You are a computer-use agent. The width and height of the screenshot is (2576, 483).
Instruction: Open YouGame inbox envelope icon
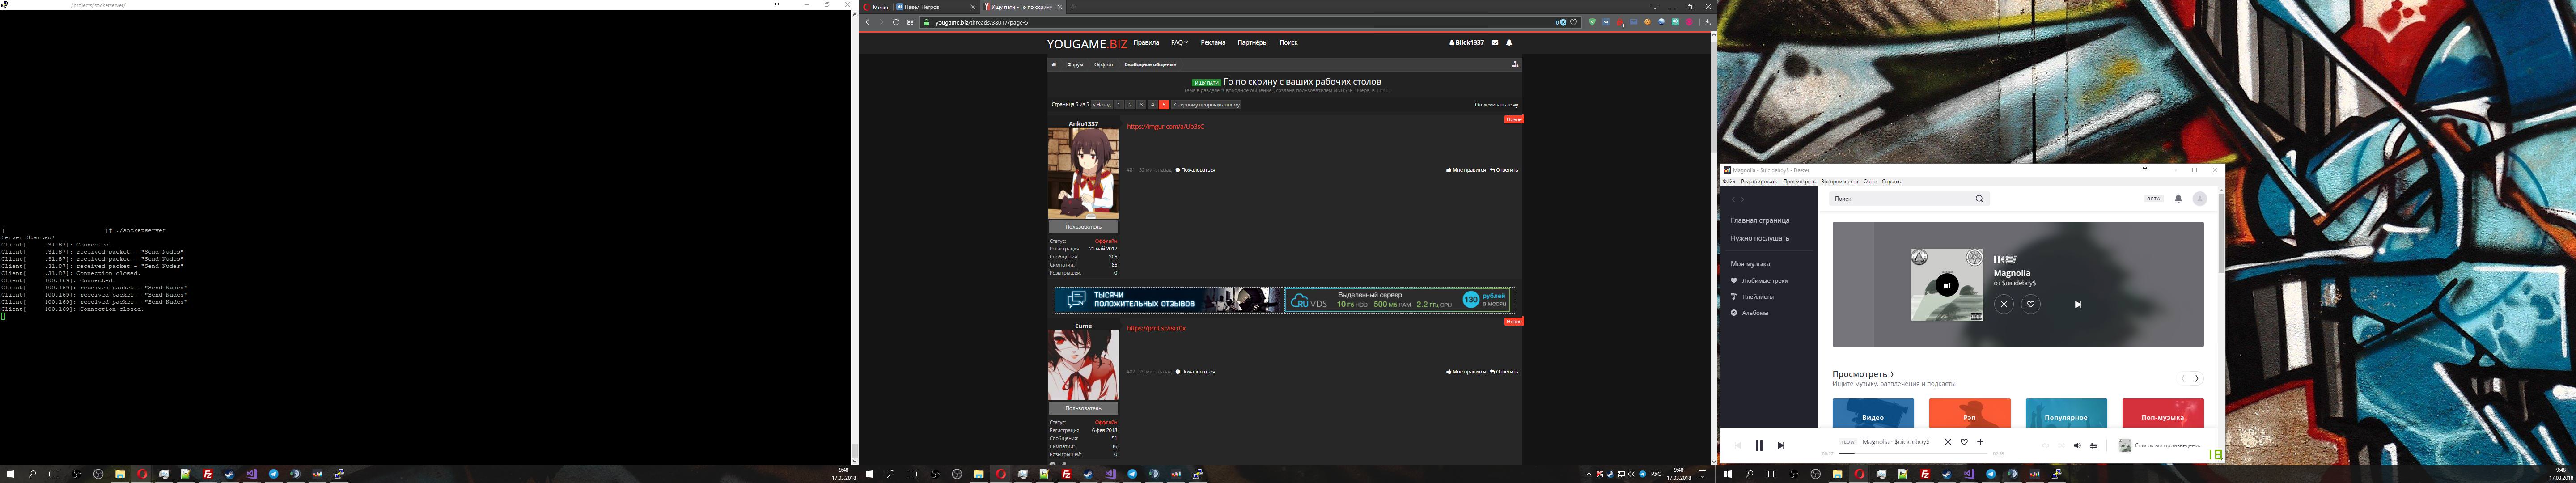(1495, 43)
